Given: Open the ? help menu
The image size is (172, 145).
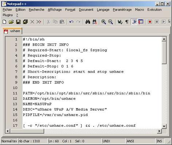Looking at the screenshot, I should tap(17, 15).
